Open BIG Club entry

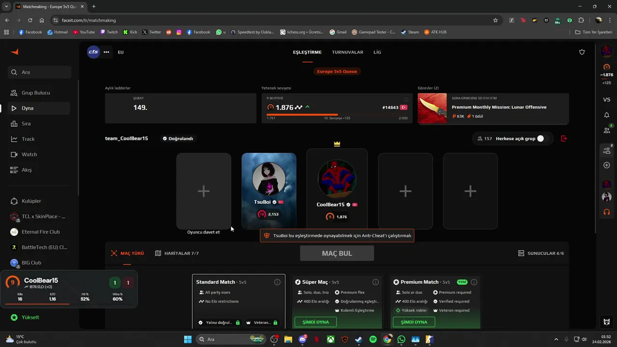point(40,263)
